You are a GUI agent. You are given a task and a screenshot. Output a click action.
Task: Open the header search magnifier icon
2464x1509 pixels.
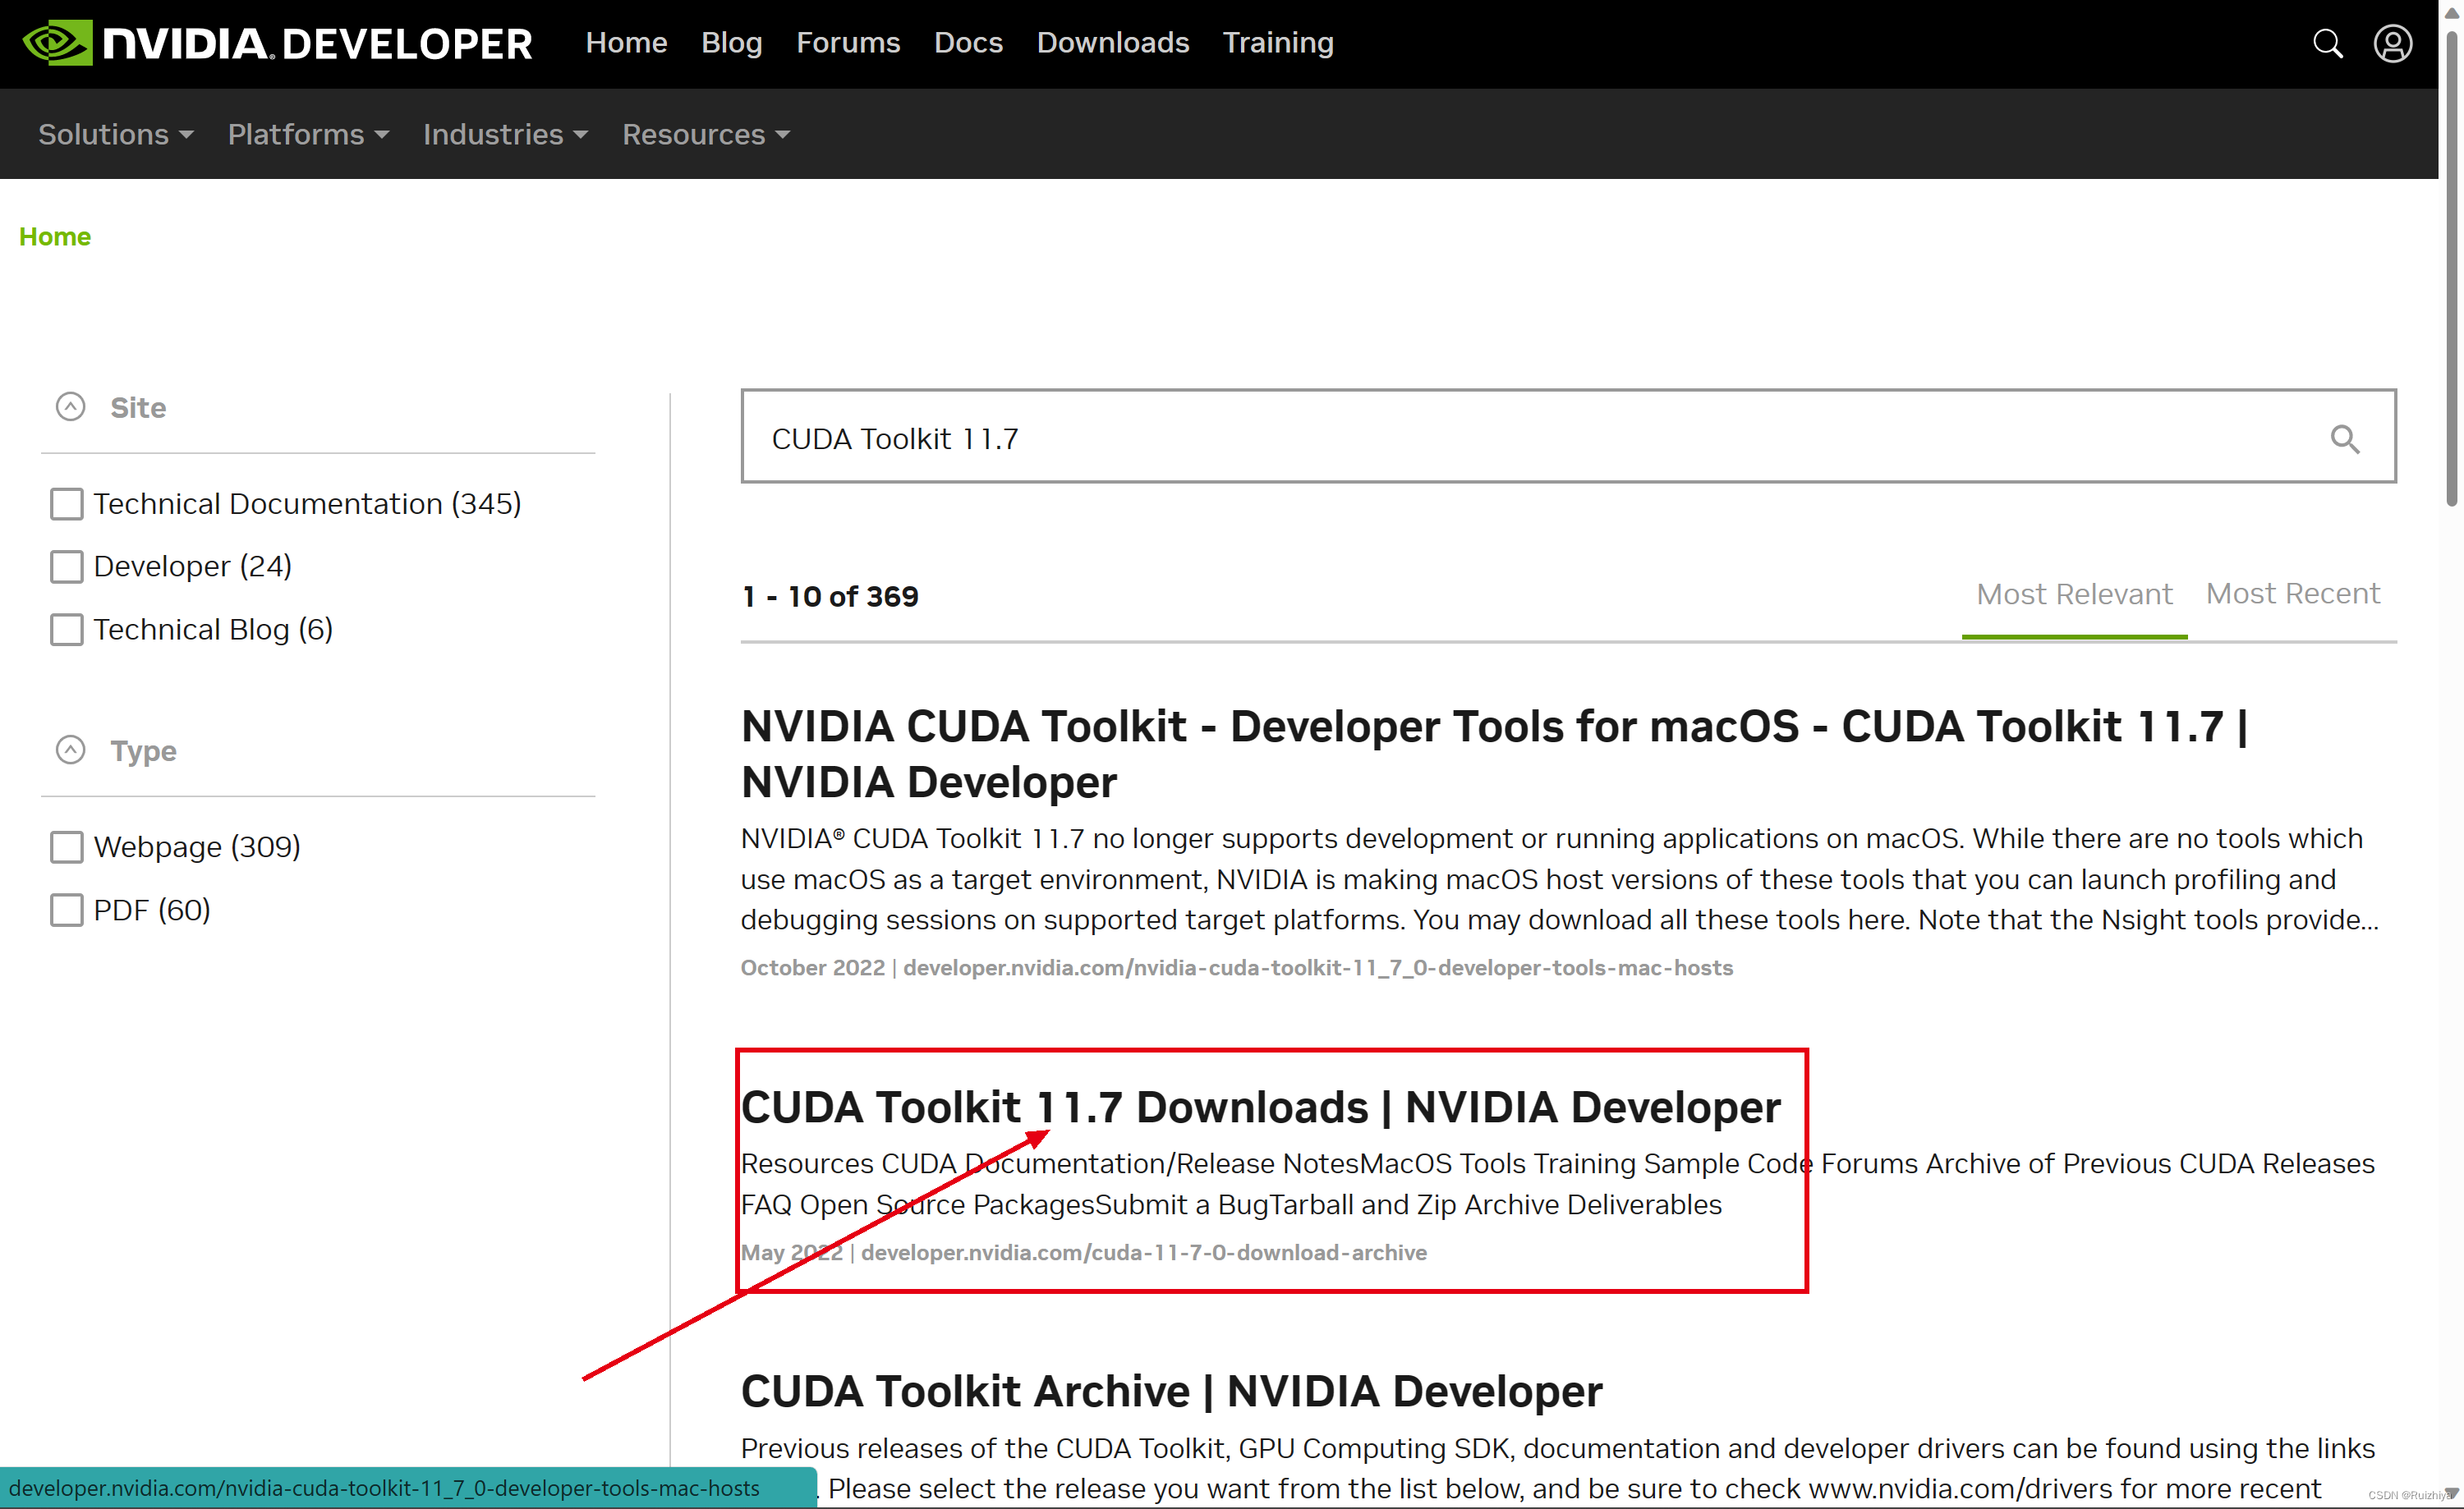pos(2327,44)
